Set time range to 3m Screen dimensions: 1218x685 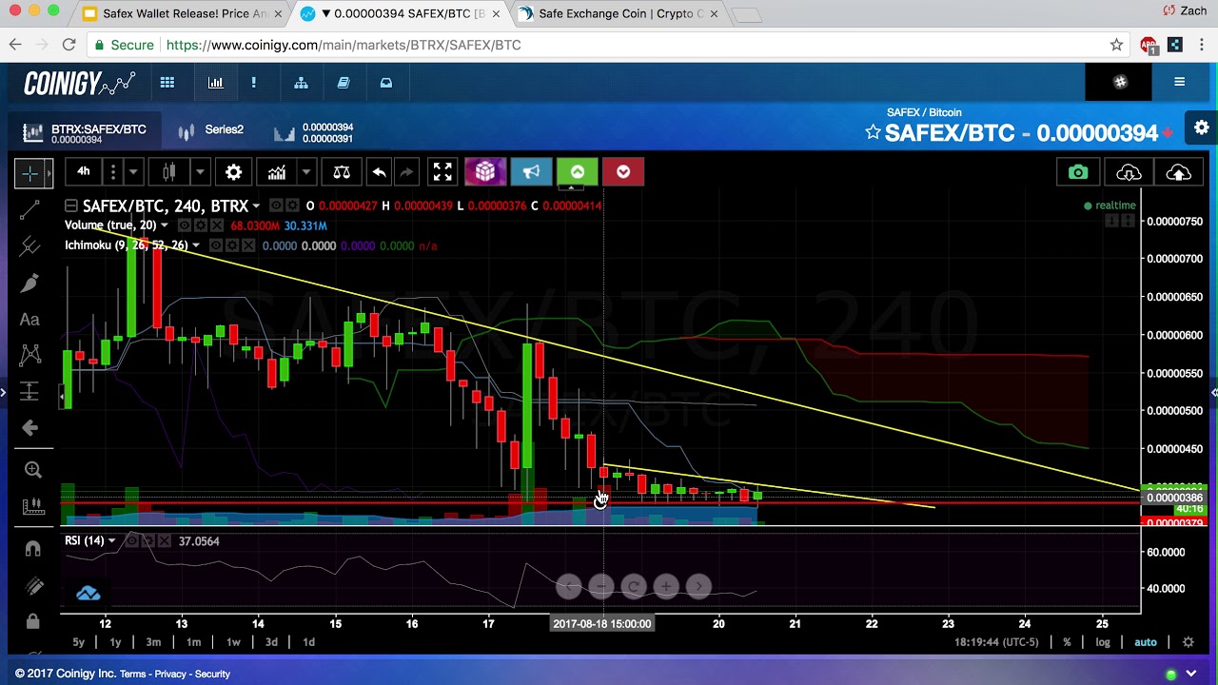point(153,642)
